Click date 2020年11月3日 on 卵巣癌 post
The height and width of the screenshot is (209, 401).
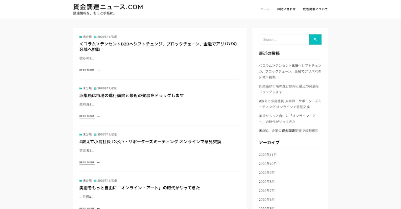pos(107,88)
